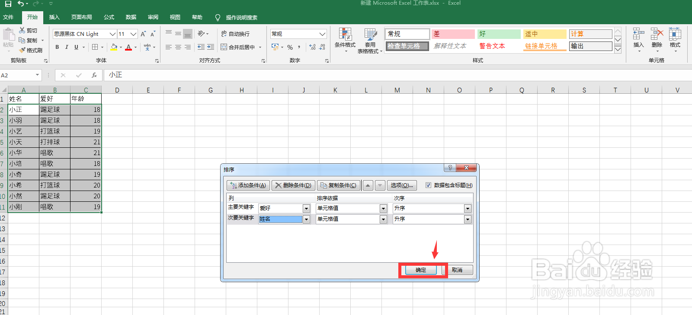The width and height of the screenshot is (692, 315).
Task: Open the number format 常规 dropdown
Action: click(x=323, y=34)
